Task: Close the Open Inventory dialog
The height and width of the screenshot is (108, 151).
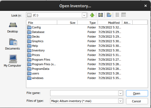Action: 146,6
